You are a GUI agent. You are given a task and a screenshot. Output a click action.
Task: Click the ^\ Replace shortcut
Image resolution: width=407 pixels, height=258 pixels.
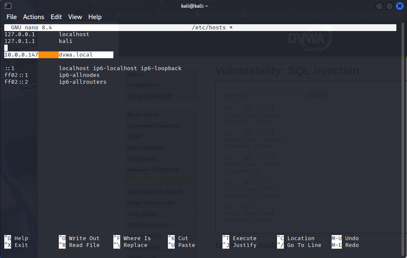[130, 245]
